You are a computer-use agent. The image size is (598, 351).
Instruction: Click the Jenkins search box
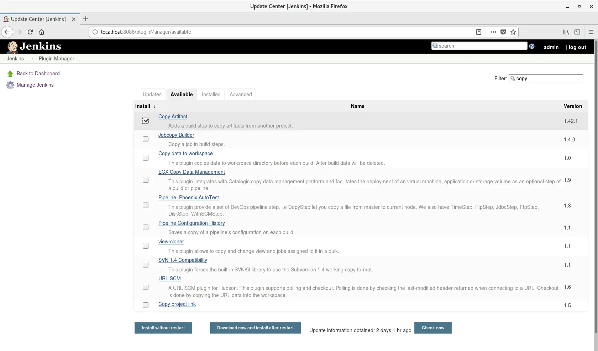[479, 46]
